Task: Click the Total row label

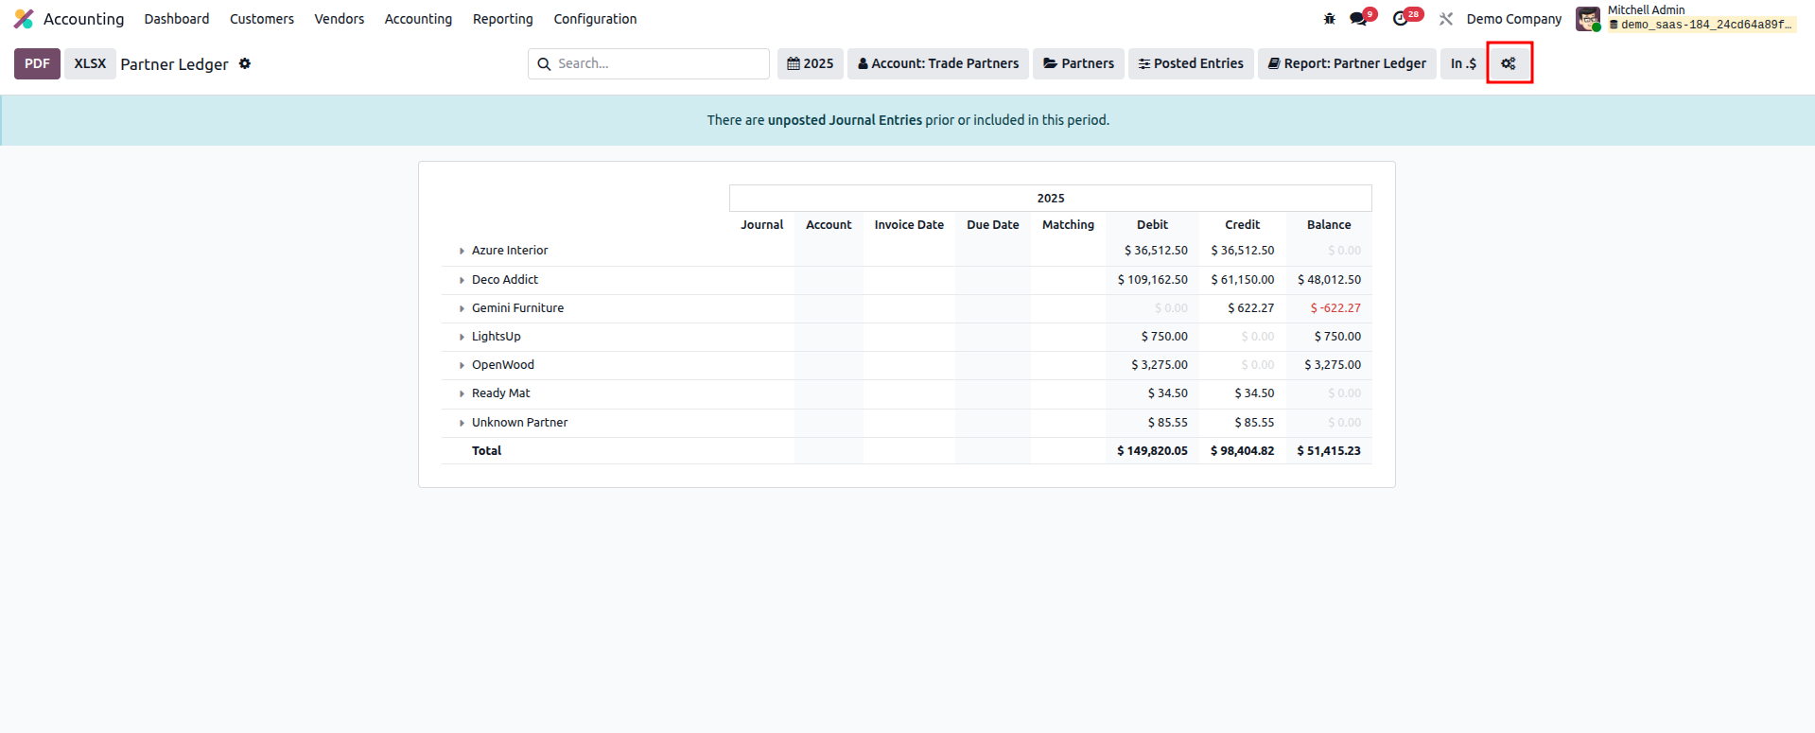Action: point(486,451)
